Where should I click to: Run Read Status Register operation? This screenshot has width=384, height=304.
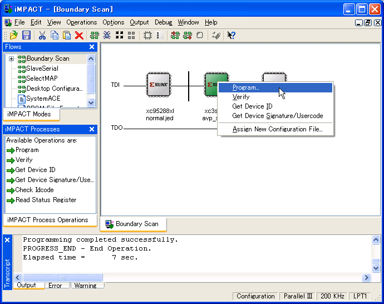click(x=46, y=200)
